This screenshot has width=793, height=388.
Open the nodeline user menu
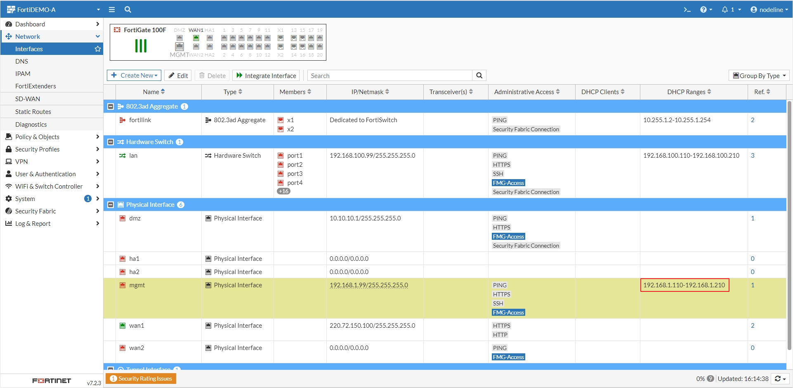769,9
